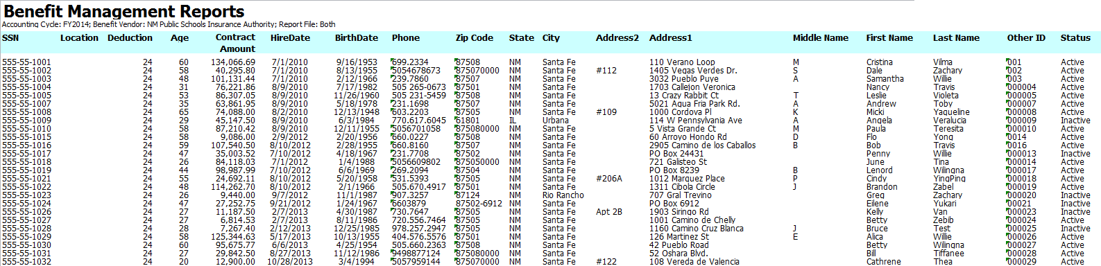This screenshot has height=266, width=1101.
Task: Select the Deduction column header
Action: (x=130, y=38)
